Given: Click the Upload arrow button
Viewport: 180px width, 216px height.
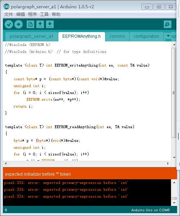Looking at the screenshot, I should point(19,24).
